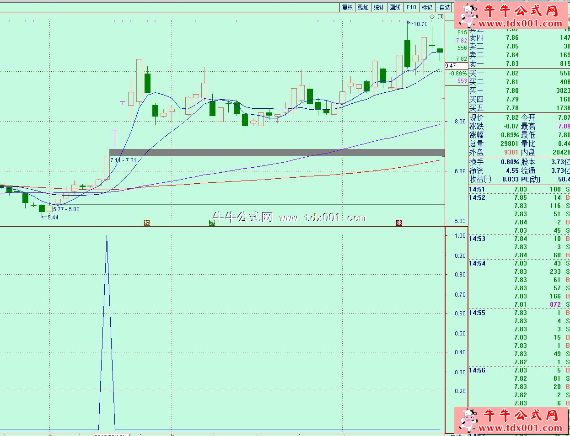Select the 卖三 7.85 ask row
570x436 pixels.
(x=519, y=46)
